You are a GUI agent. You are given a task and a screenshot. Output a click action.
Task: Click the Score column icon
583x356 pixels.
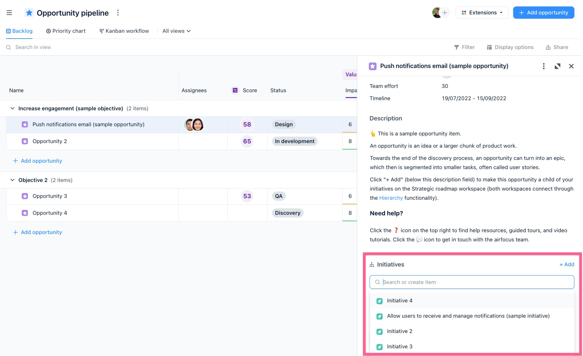[x=235, y=90]
